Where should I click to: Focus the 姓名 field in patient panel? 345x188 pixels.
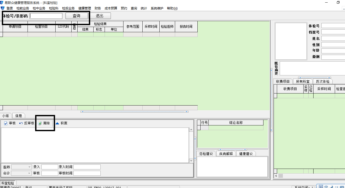[333, 38]
